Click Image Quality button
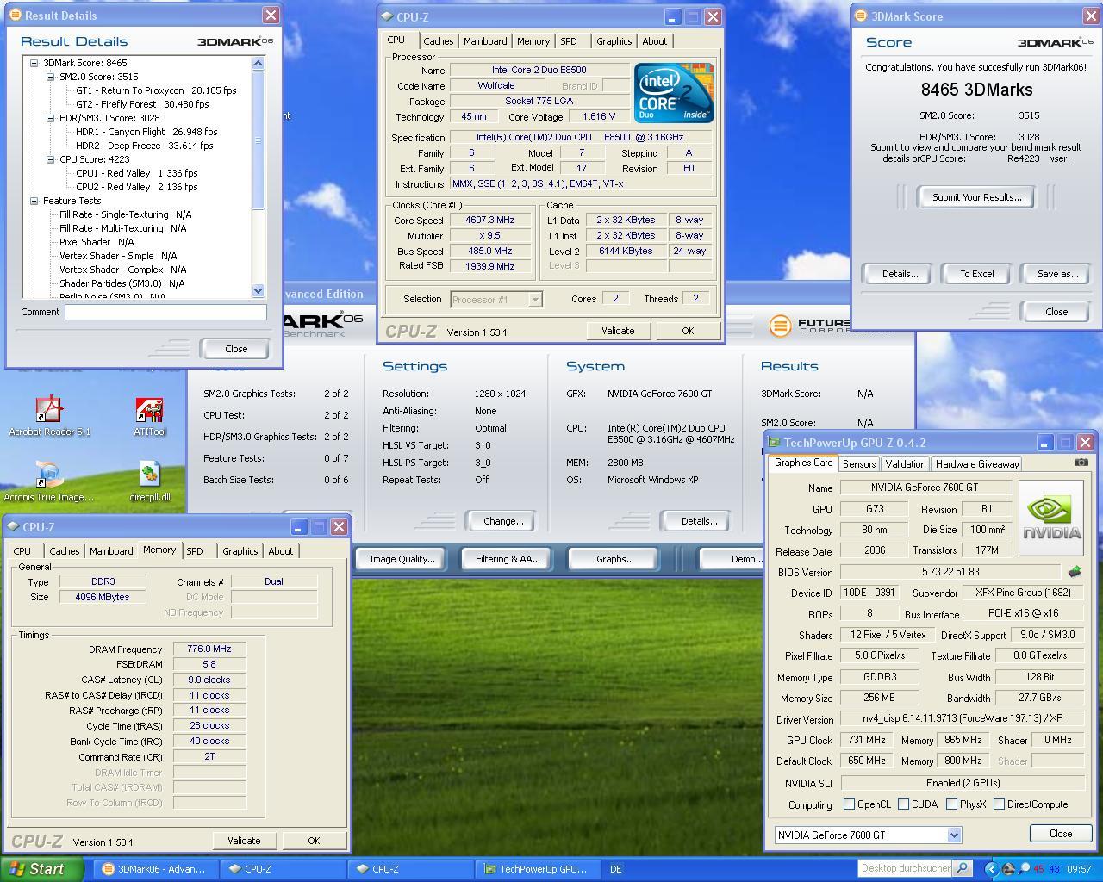The width and height of the screenshot is (1103, 882). click(x=402, y=559)
